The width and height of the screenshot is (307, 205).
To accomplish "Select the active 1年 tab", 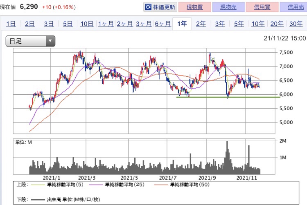I will 182,24.
